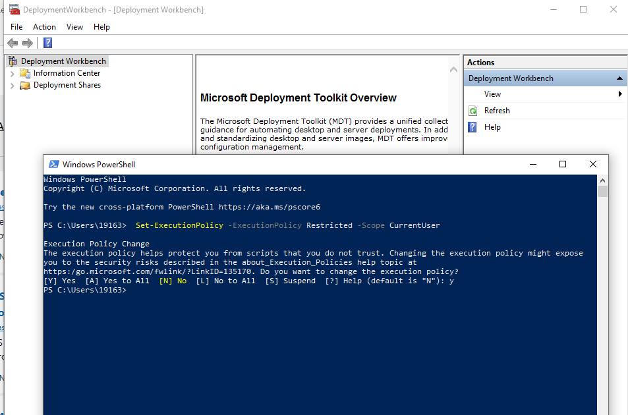Open the Help menu in menu bar

101,27
